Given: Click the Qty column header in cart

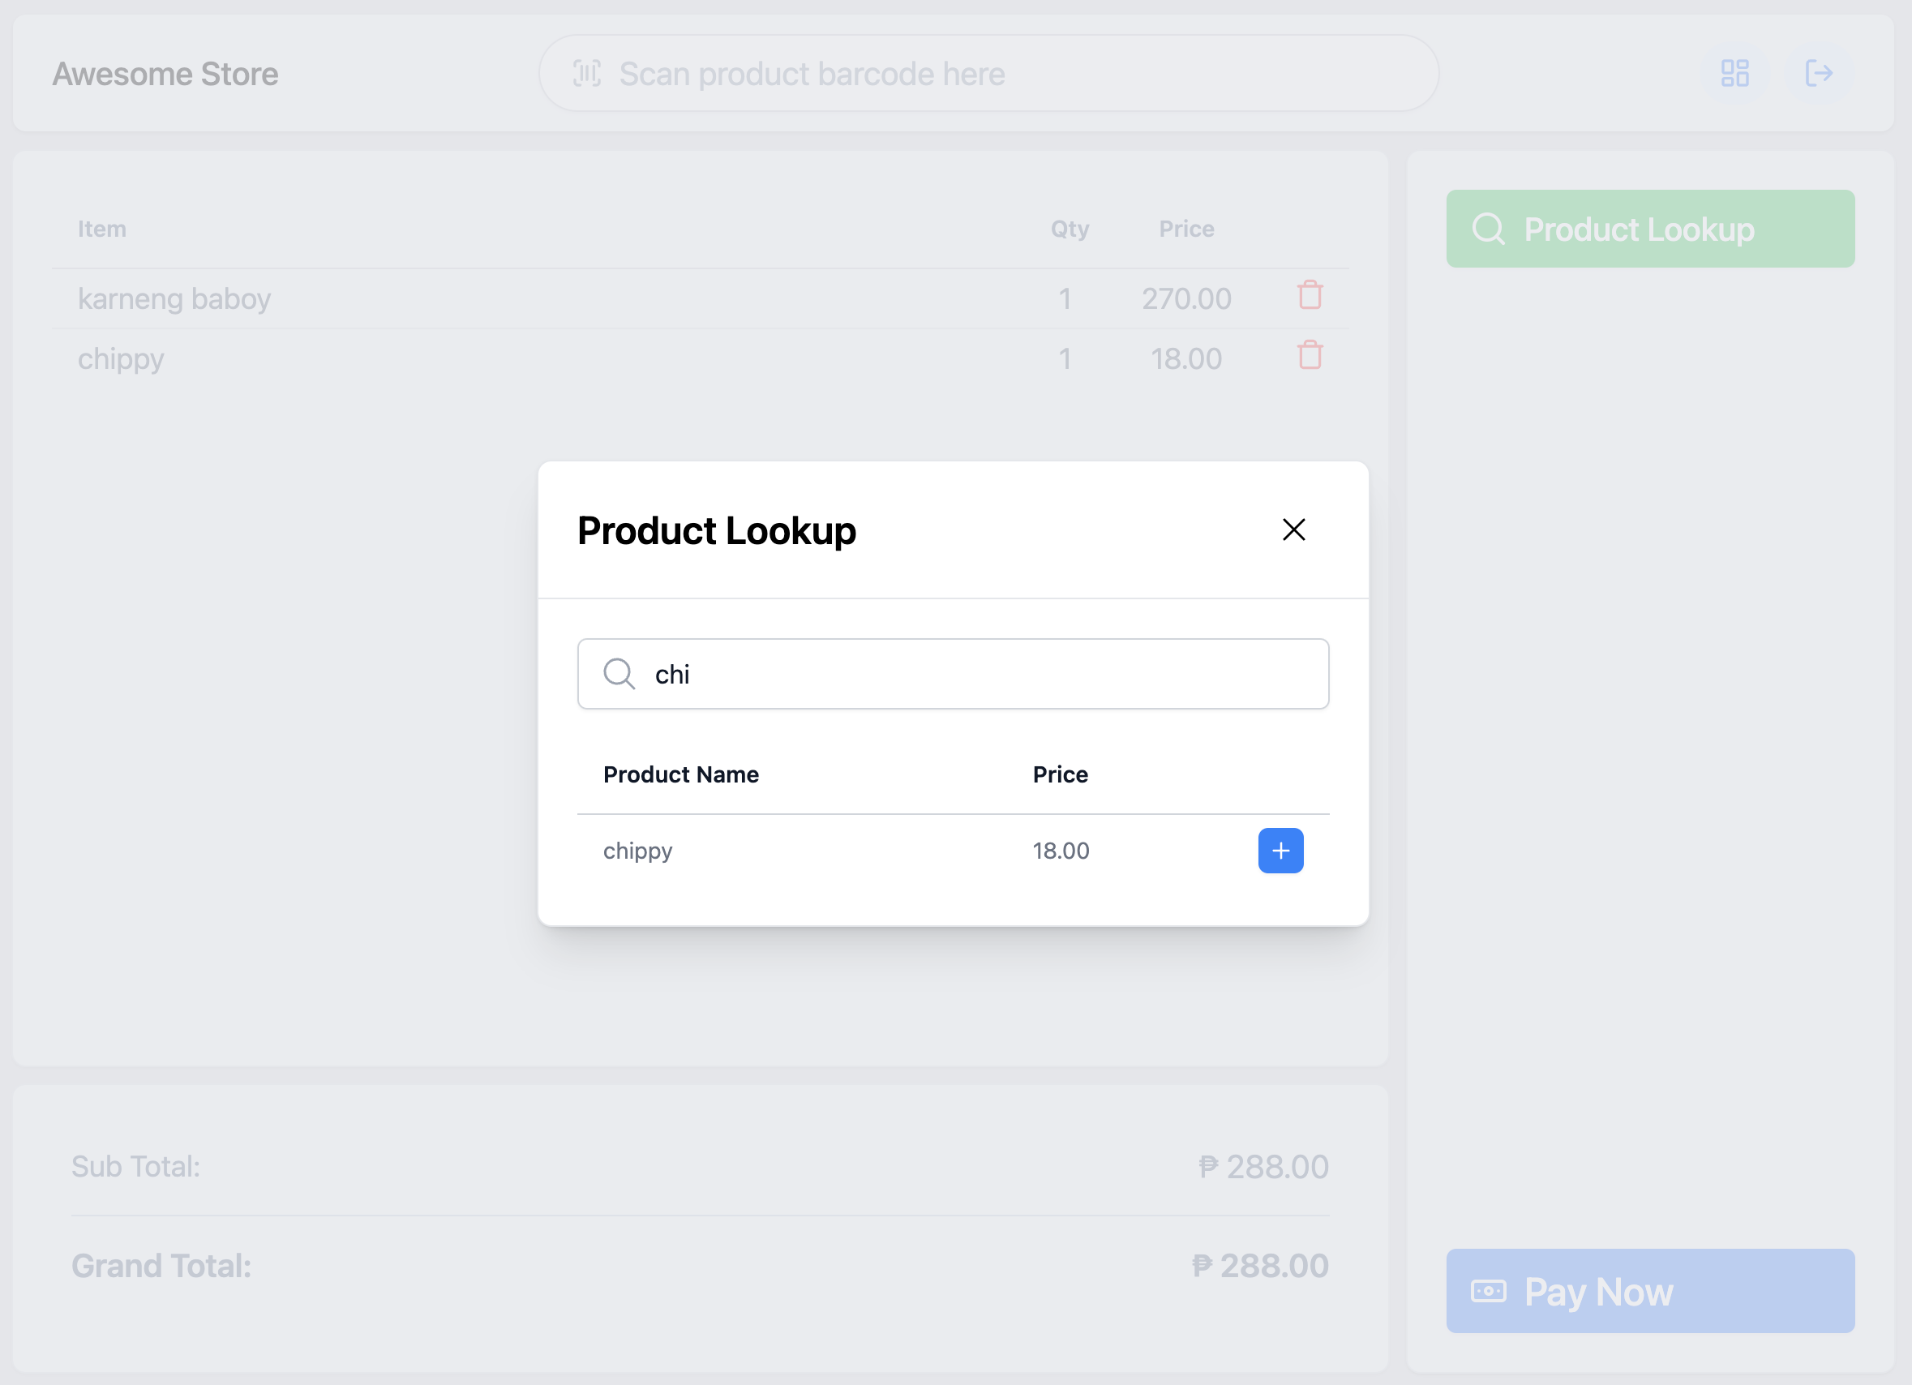Looking at the screenshot, I should coord(1069,229).
